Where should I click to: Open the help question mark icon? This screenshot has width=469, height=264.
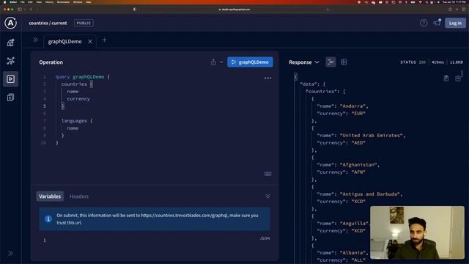pos(424,23)
